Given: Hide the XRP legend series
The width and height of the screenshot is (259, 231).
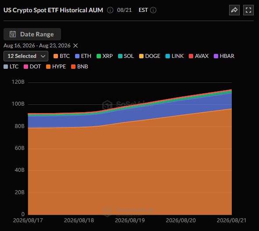Looking at the screenshot, I should coord(104,56).
